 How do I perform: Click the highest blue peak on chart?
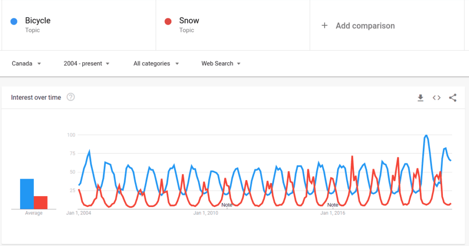click(x=426, y=136)
